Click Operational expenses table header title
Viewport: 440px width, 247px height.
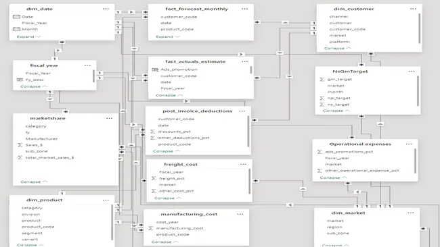[x=360, y=144]
